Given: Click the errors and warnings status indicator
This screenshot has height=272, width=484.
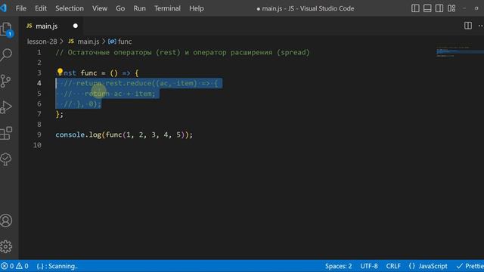Looking at the screenshot, I should coord(14,266).
